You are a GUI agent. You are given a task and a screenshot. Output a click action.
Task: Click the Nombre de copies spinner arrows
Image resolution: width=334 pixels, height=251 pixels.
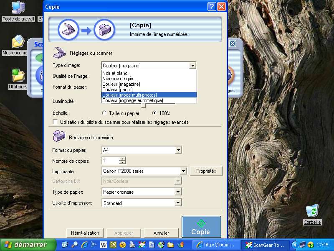pos(122,161)
